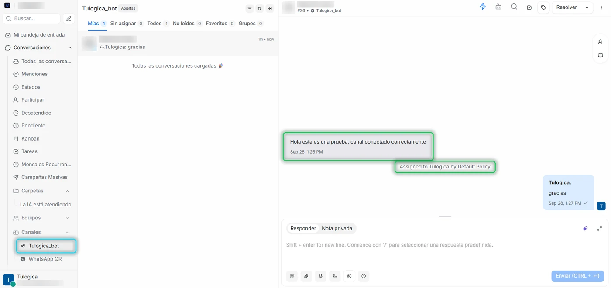The height and width of the screenshot is (288, 611).
Task: Click the app logo at top left
Action: [x=7, y=6]
